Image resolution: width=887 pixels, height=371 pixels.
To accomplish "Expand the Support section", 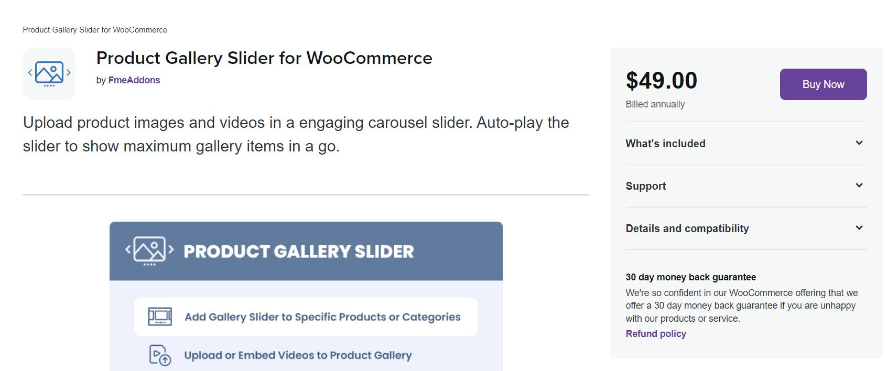I will click(x=746, y=186).
